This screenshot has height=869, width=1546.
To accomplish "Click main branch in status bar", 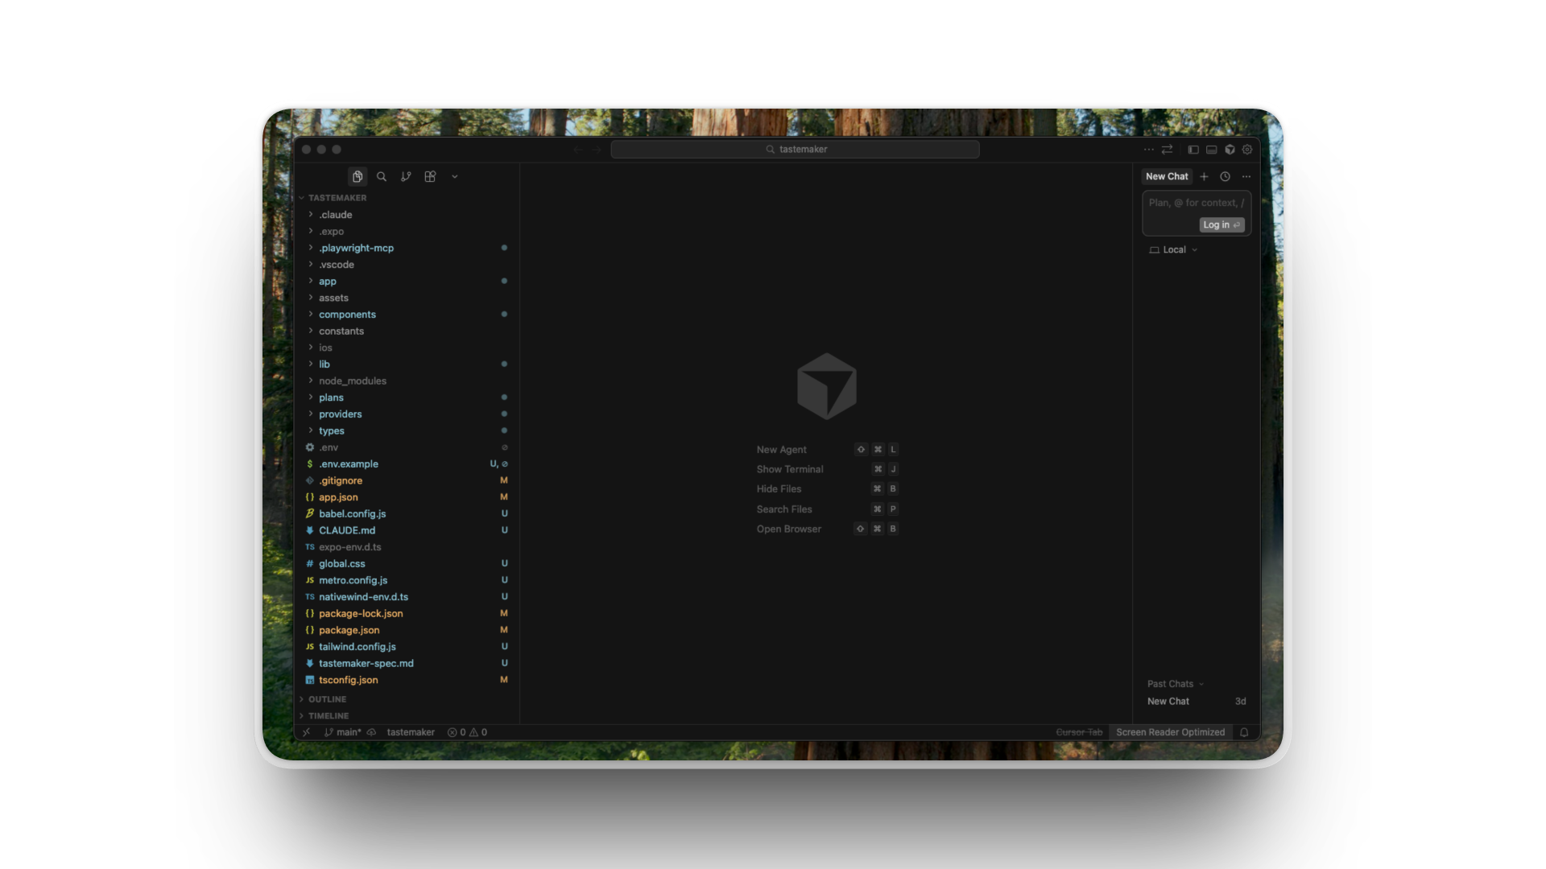I will tap(344, 732).
